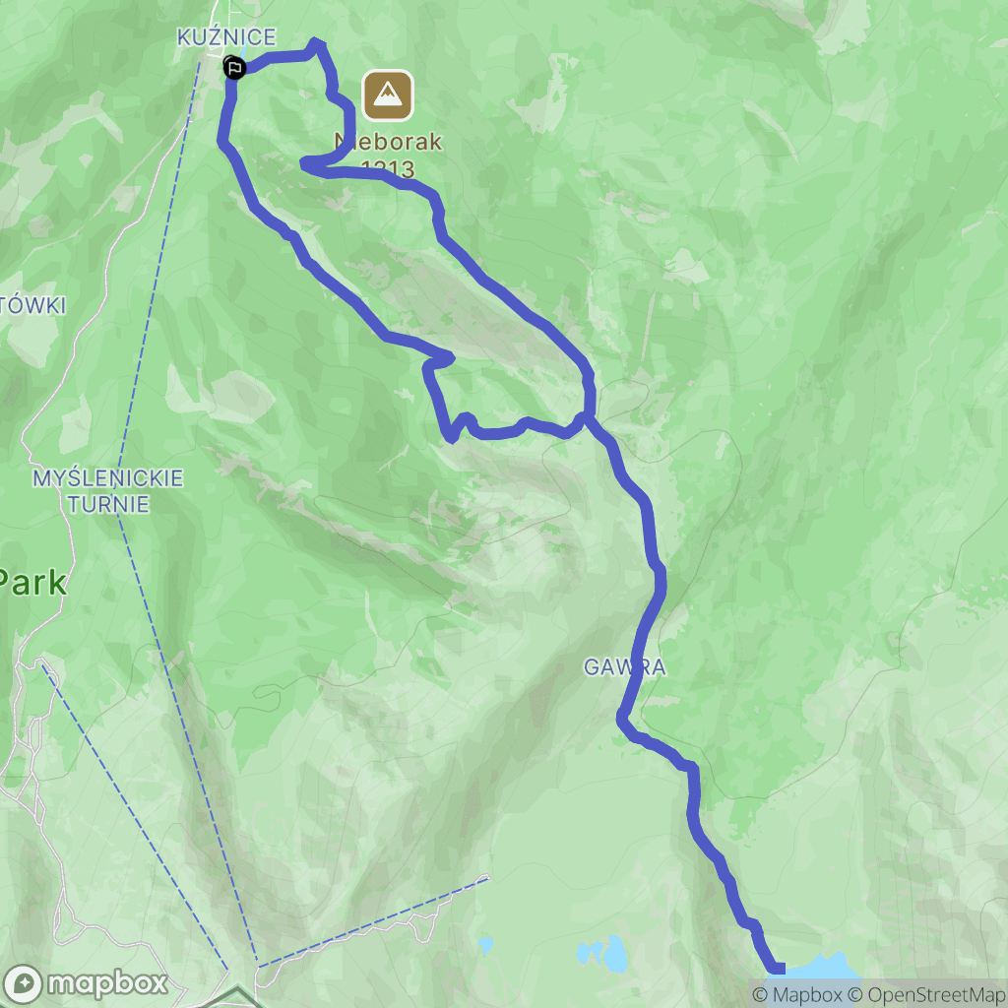Click the tiny isolated pond left of ponds

tap(486, 945)
